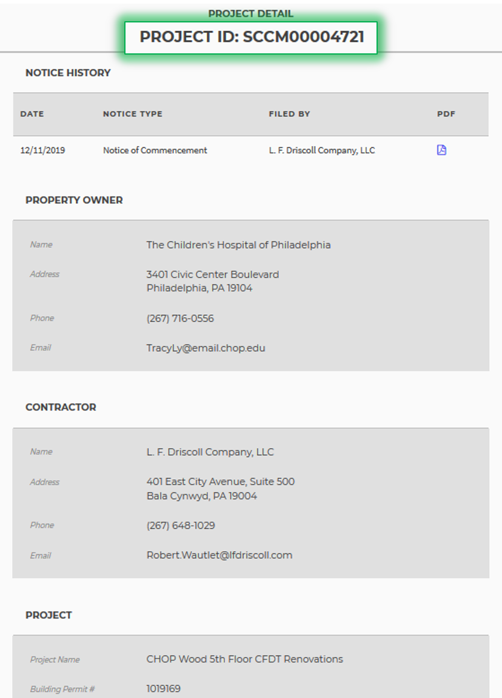The image size is (502, 698).
Task: Click the DATE column header
Action: [32, 114]
